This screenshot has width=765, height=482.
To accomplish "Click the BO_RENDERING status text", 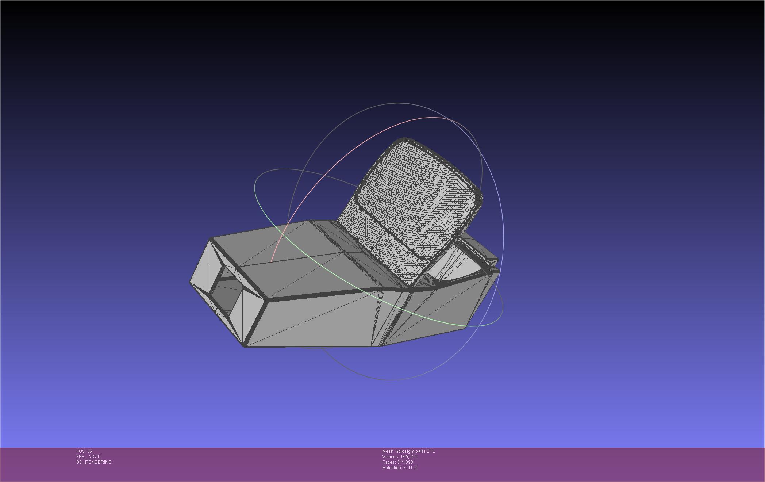I will (x=94, y=462).
